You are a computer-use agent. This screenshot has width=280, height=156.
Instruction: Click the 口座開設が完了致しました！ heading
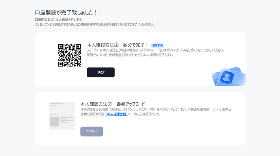point(66,13)
